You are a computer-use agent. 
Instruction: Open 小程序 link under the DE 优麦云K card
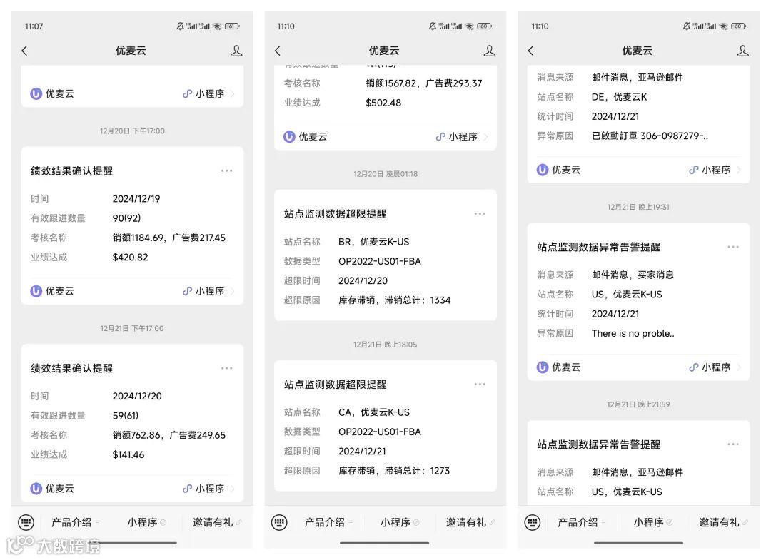715,170
